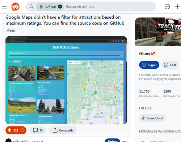The image size is (181, 142).
Task: Join r/ClaudeAI with Unirse button
Action: point(112,141)
